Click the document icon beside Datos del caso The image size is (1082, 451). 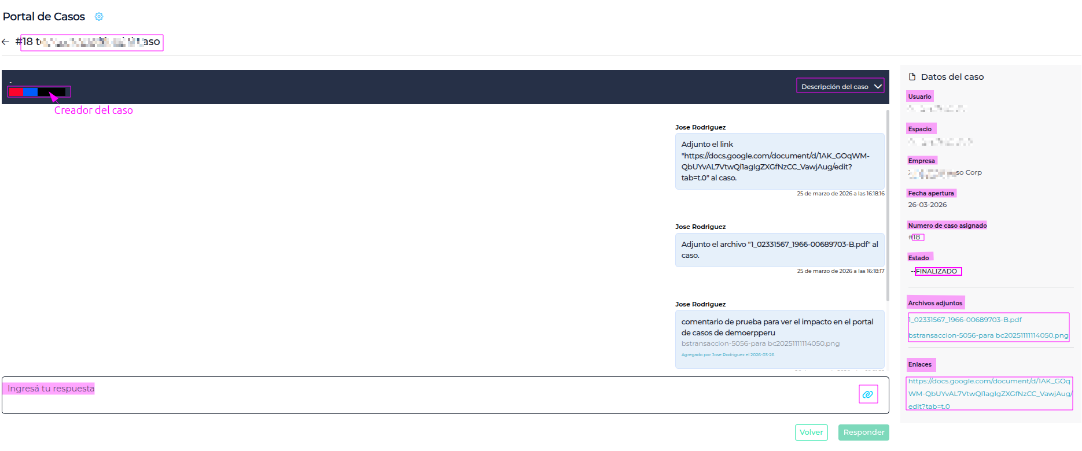912,77
